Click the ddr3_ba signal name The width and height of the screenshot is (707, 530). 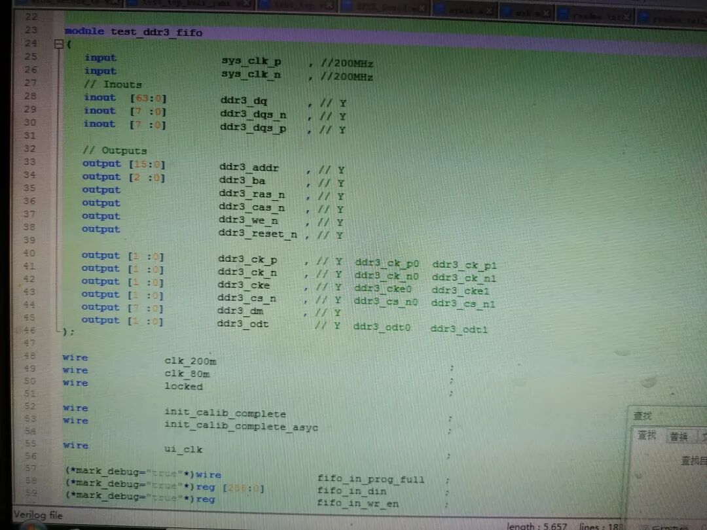242,181
